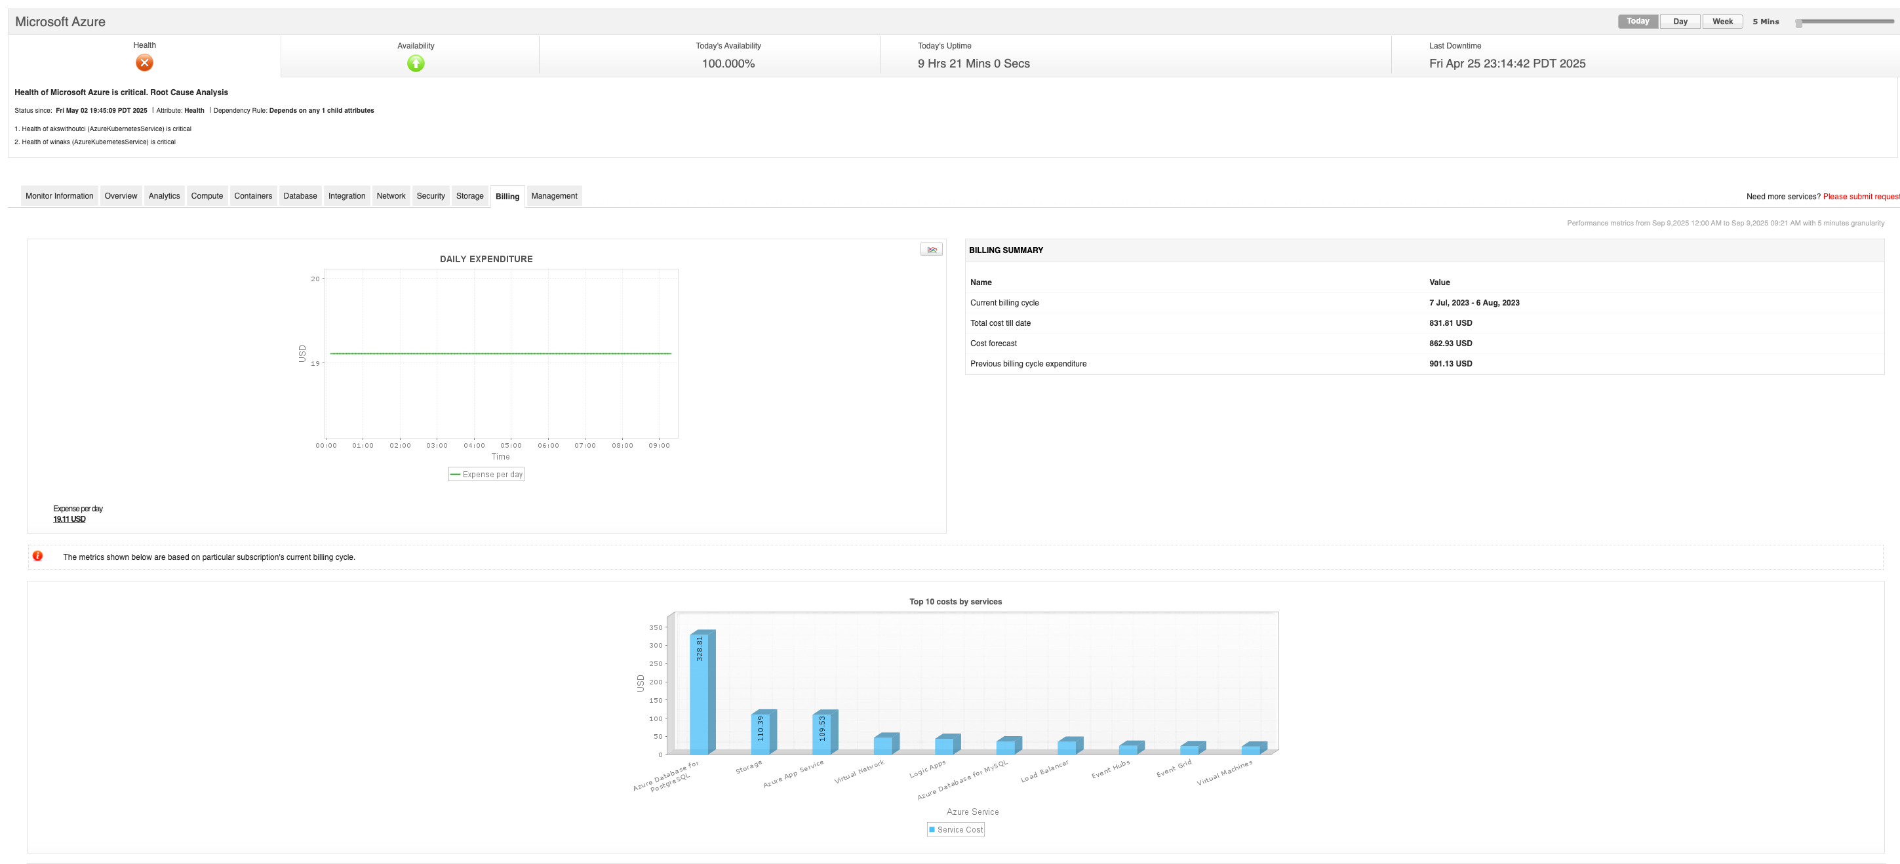This screenshot has height=864, width=1900.
Task: Open the Billing tab
Action: click(507, 196)
